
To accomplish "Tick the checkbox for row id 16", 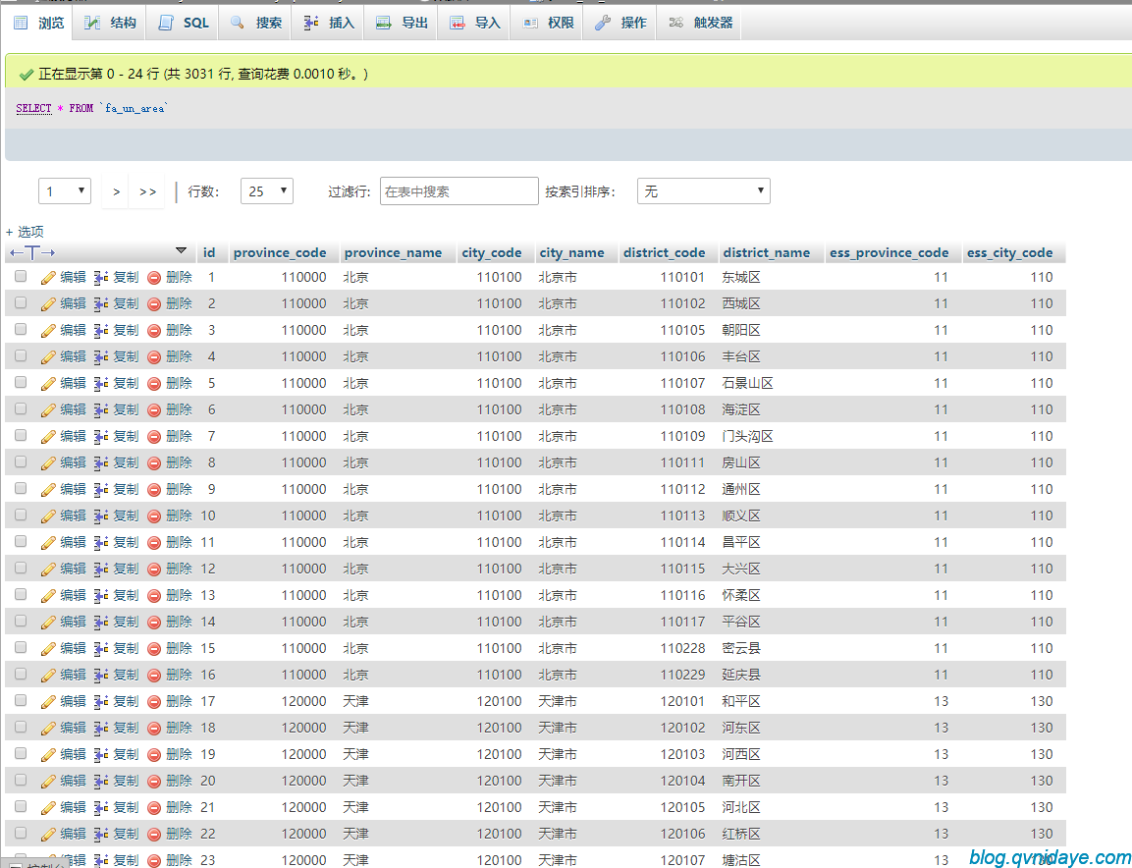I will 21,674.
